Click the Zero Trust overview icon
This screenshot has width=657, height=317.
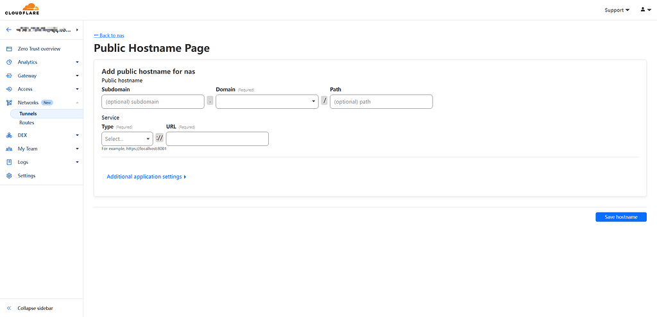tap(9, 49)
